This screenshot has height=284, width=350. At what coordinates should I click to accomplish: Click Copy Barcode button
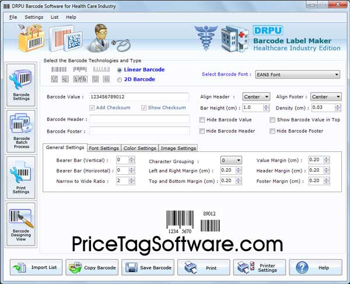(x=92, y=267)
